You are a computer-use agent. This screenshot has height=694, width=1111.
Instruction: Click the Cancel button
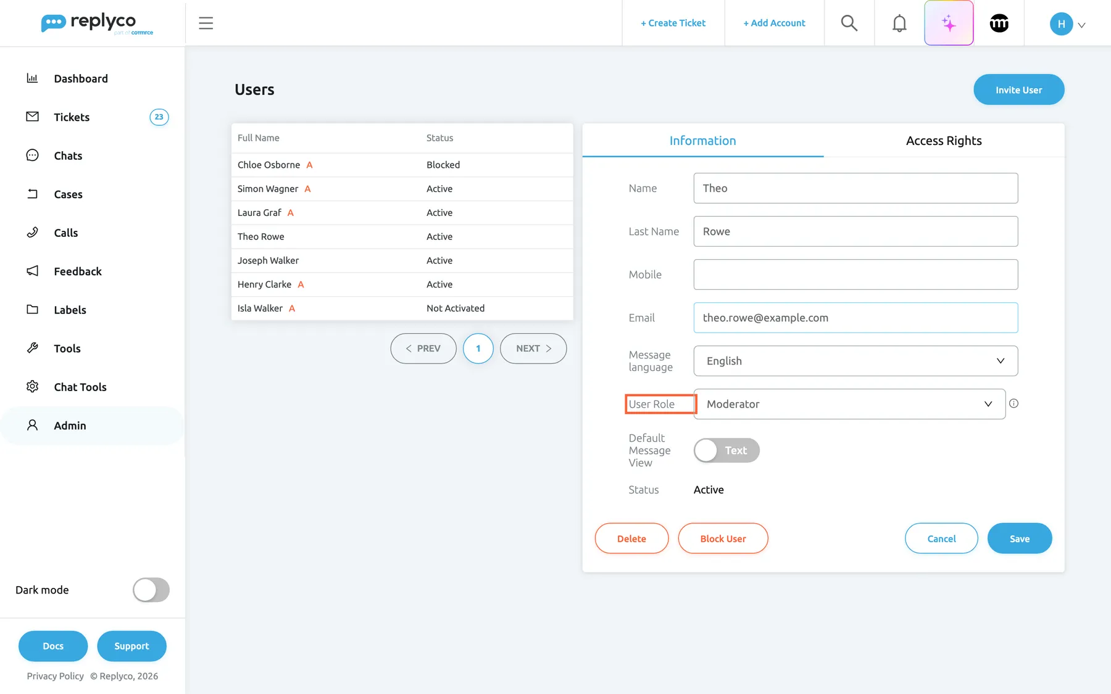(941, 539)
